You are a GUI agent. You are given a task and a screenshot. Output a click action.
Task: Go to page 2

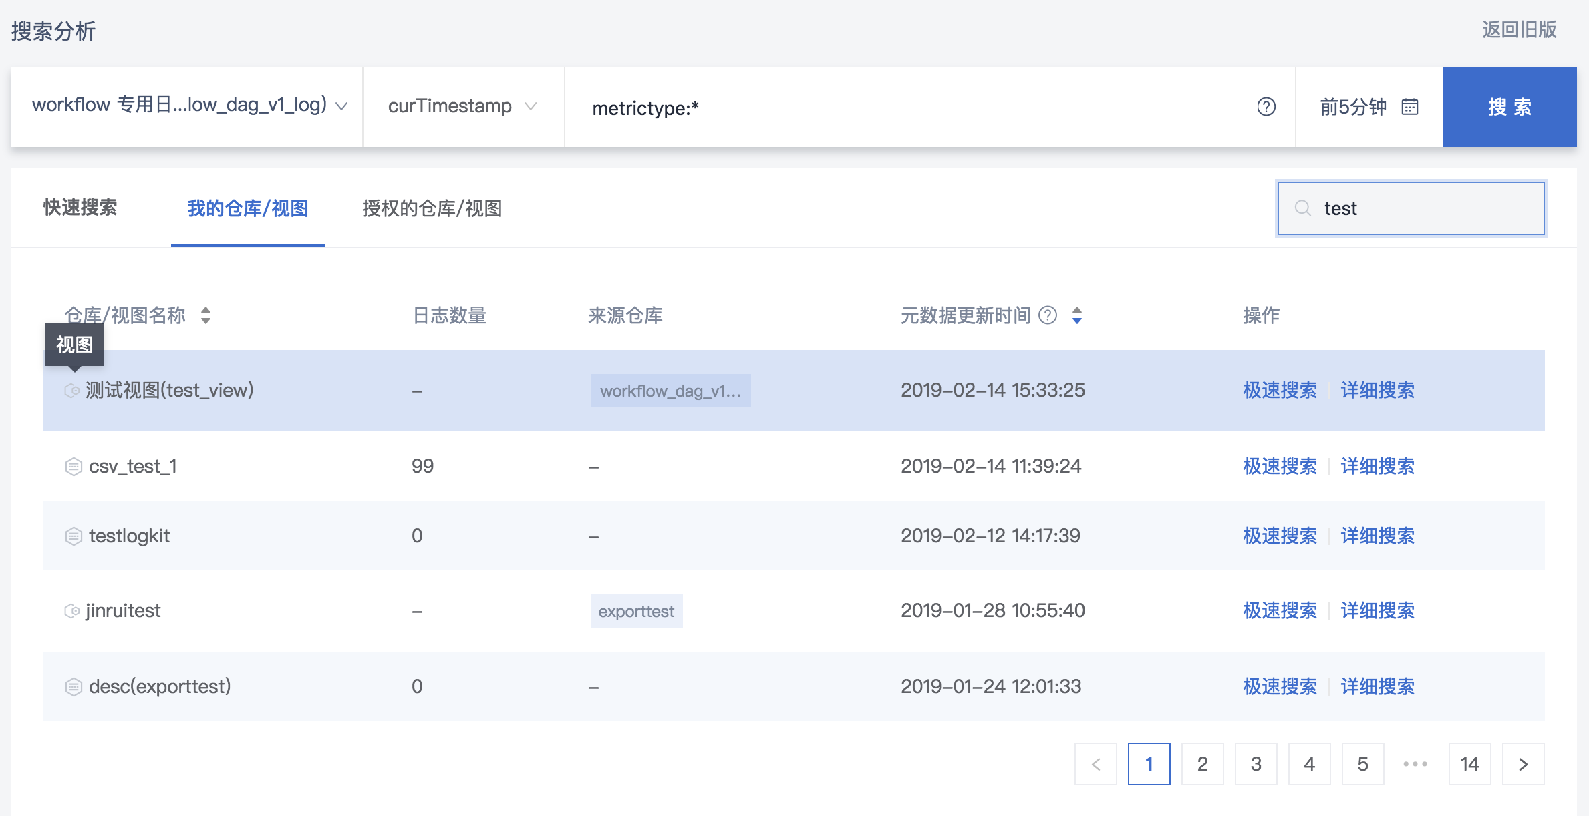[1203, 764]
